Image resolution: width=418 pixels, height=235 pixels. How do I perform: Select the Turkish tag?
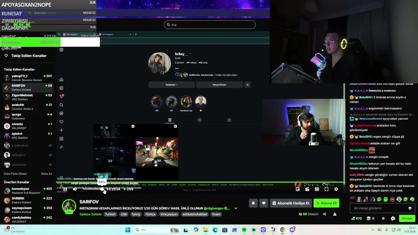(110, 214)
